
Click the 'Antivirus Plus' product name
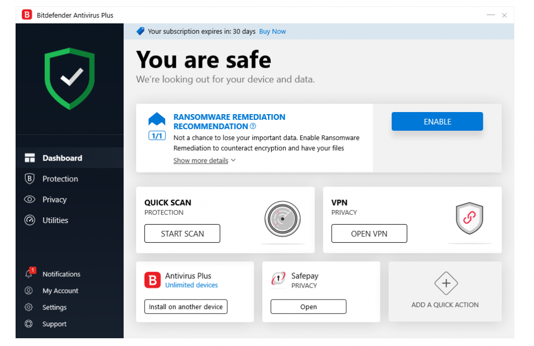coord(188,276)
